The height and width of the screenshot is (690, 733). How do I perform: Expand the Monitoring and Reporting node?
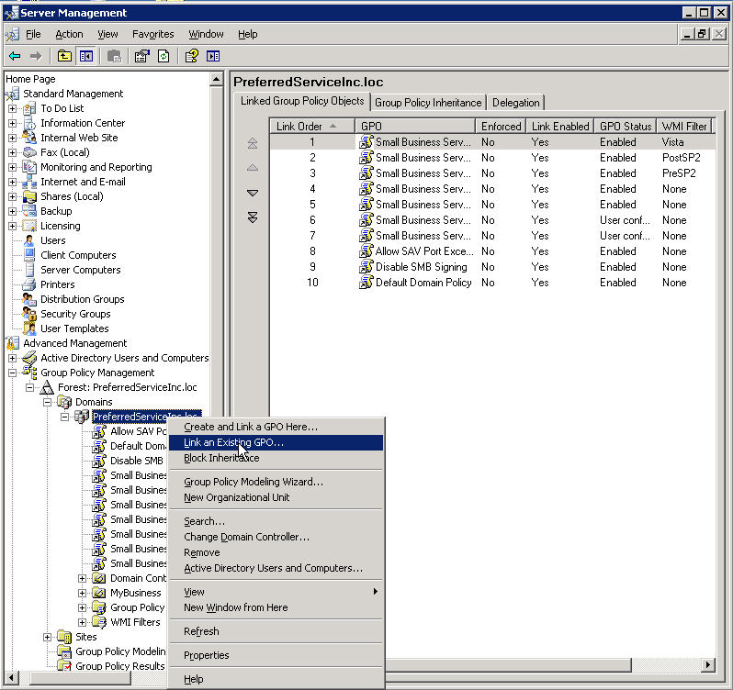coord(13,167)
